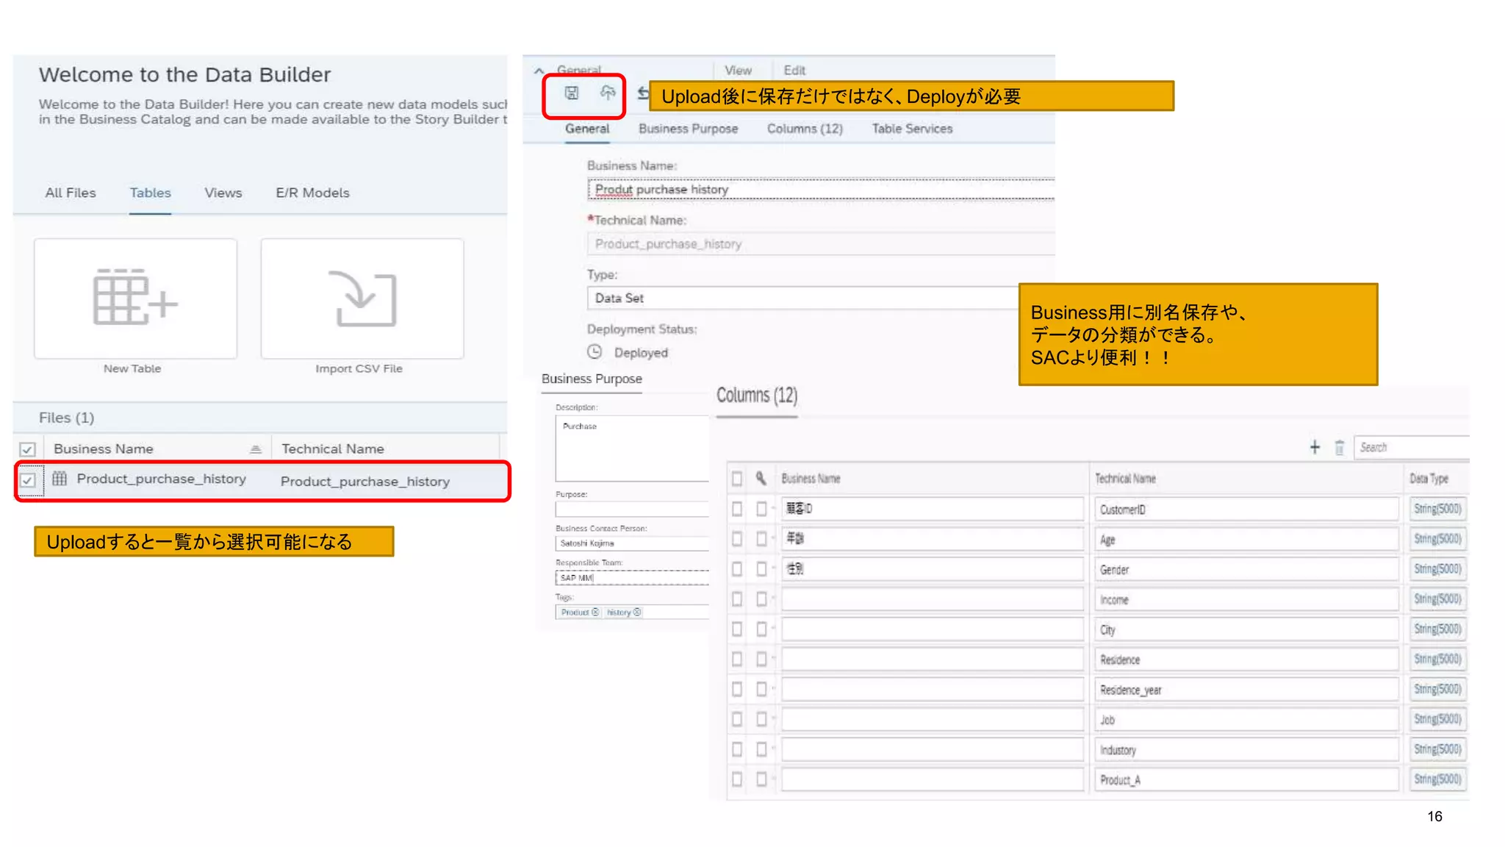
Task: Open String(5000) data type for CustomerID
Action: (x=1437, y=509)
